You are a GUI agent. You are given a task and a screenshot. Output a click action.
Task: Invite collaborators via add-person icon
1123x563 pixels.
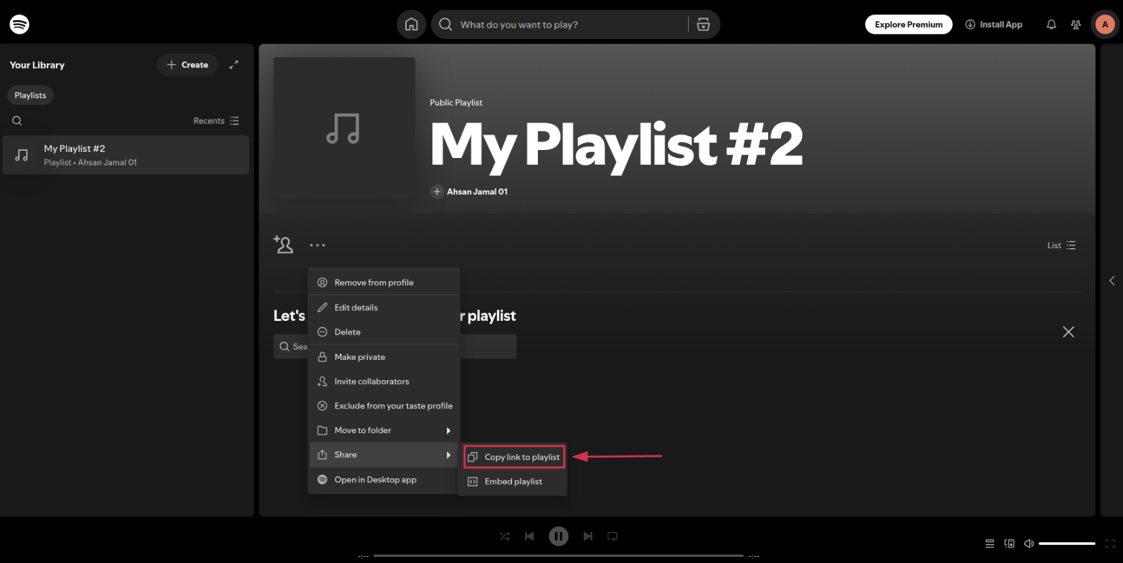coord(283,244)
